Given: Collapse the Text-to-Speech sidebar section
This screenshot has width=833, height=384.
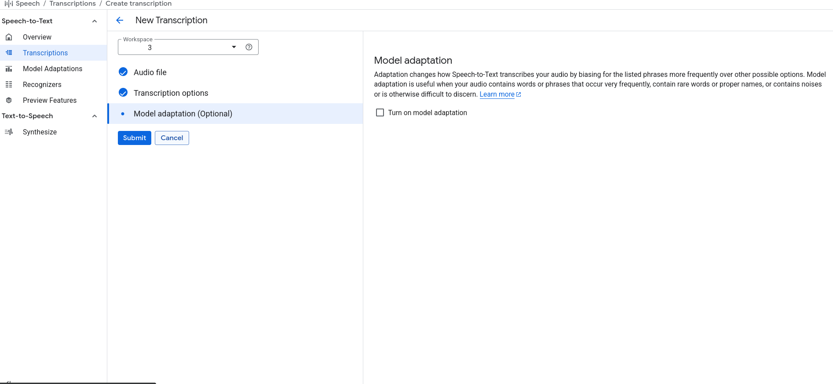Looking at the screenshot, I should [94, 116].
